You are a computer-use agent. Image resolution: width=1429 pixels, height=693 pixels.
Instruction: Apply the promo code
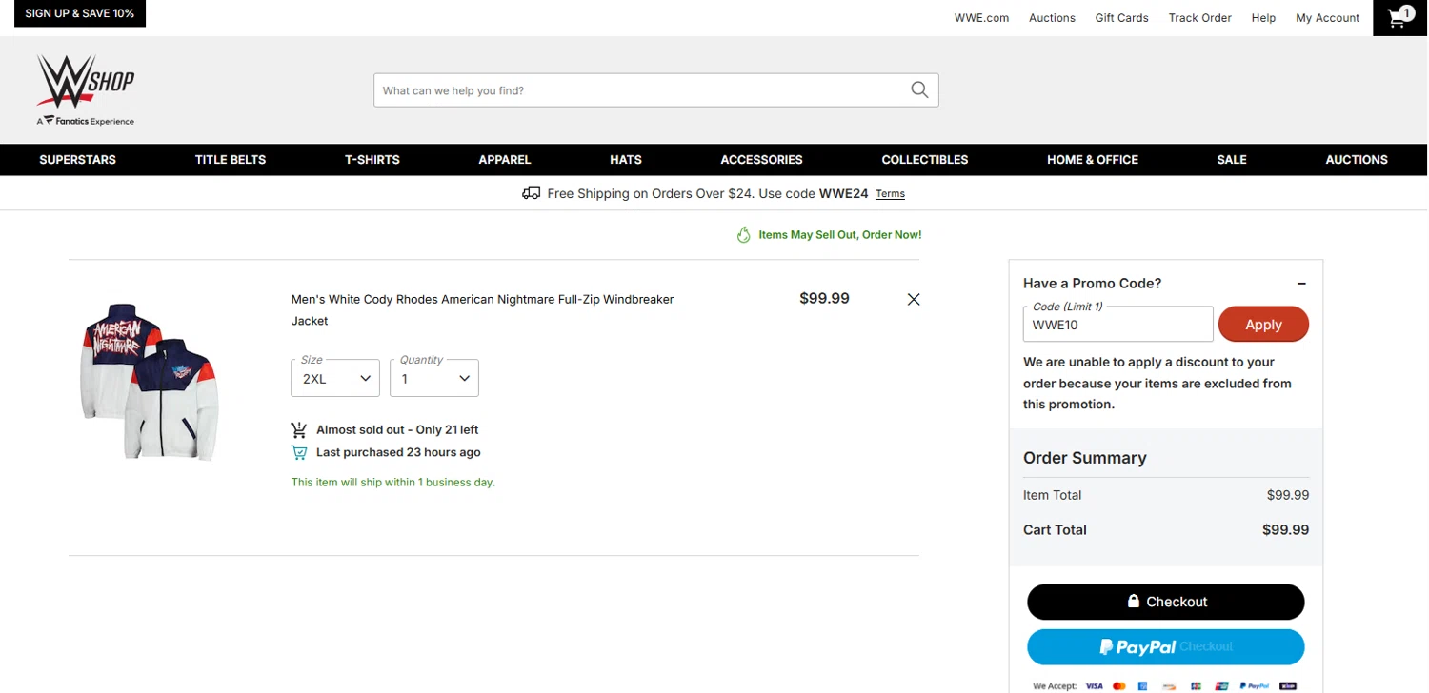pos(1263,325)
